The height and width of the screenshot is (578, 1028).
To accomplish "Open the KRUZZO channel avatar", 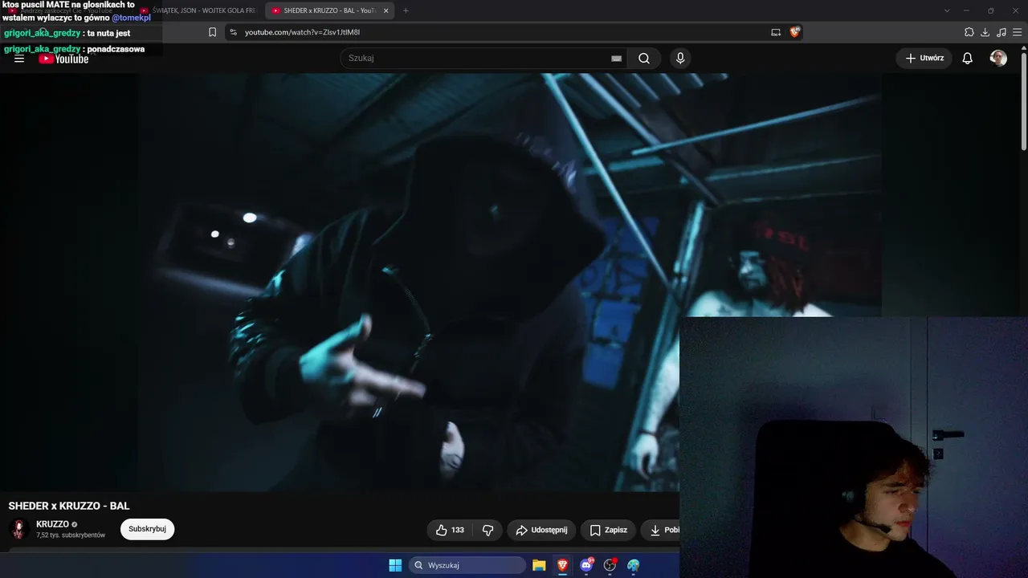I will coord(18,529).
